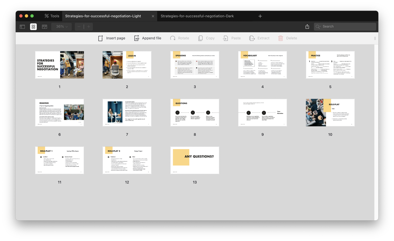Image resolution: width=394 pixels, height=241 pixels.
Task: Click the Append file PDF icon
Action: pos(137,38)
